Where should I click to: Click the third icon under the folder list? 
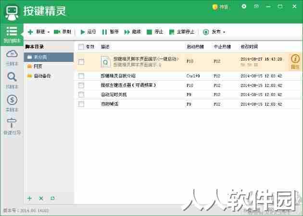(x=52, y=198)
